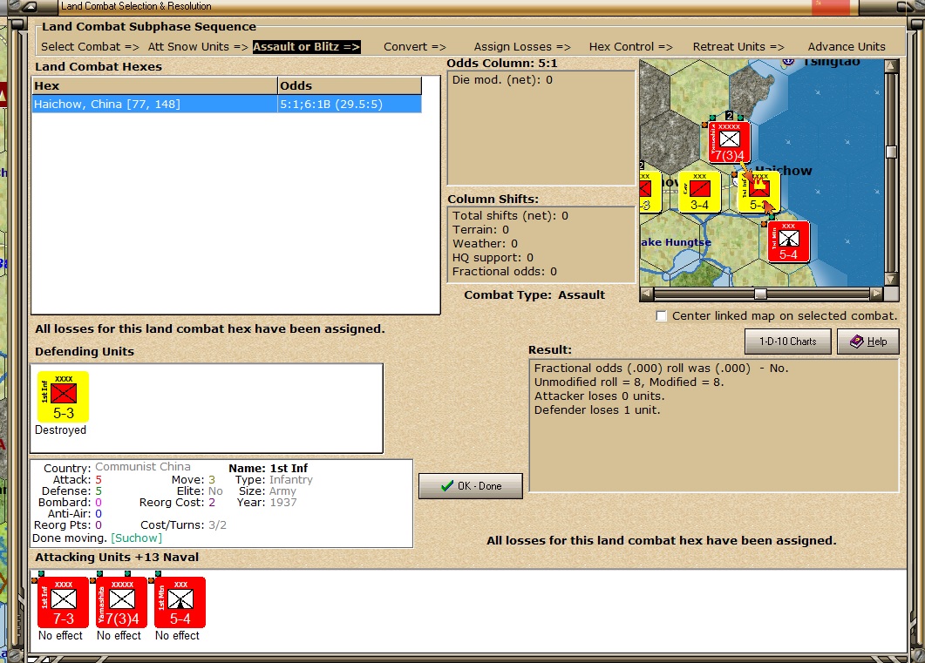Click the Retreat Units subphase step
This screenshot has height=663, width=925.
pos(738,46)
